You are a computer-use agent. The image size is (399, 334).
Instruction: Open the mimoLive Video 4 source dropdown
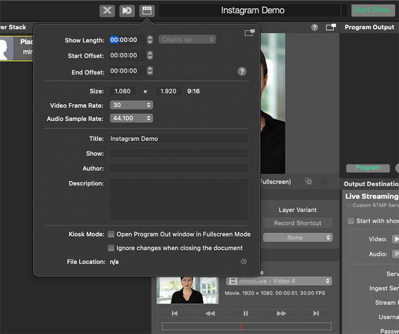point(279,281)
